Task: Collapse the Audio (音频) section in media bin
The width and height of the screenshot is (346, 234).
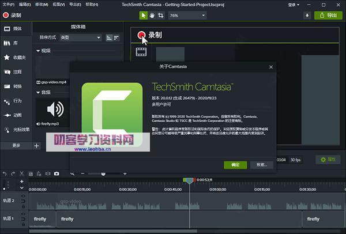Action: (38, 92)
